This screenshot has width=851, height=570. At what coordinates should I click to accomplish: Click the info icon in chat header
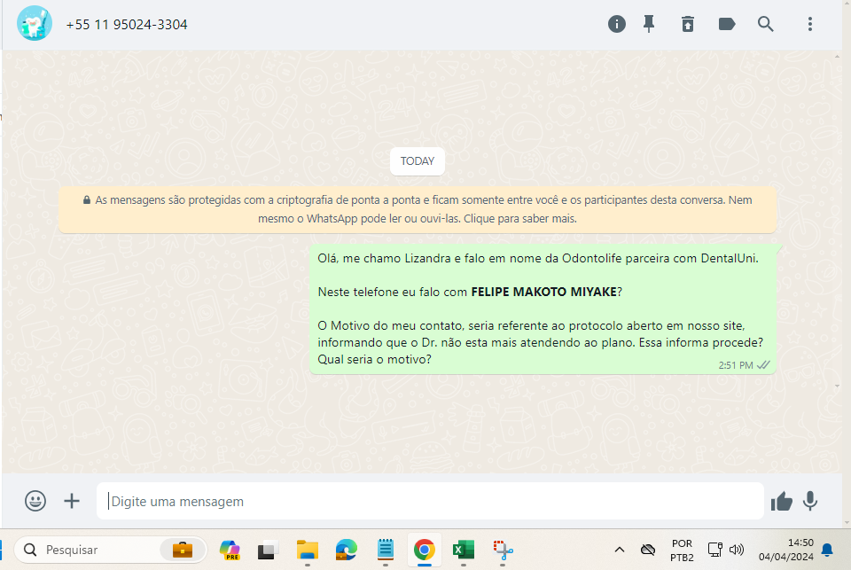[x=617, y=24]
